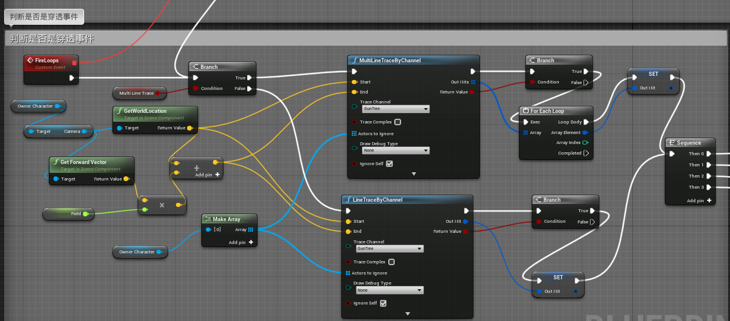Click the Array Element output pin
The width and height of the screenshot is (730, 321).
tap(586, 133)
